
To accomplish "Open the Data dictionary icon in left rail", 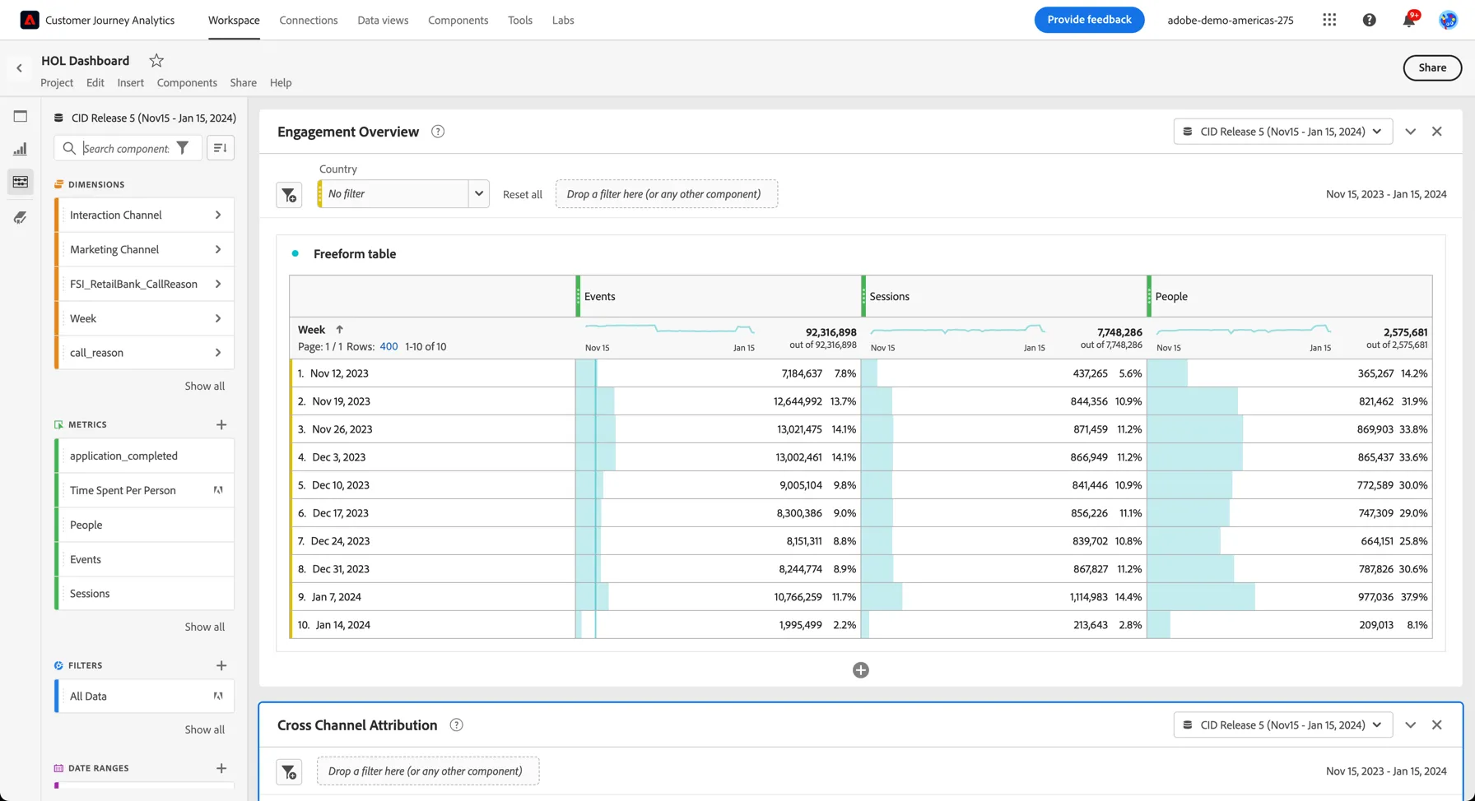I will pyautogui.click(x=21, y=217).
